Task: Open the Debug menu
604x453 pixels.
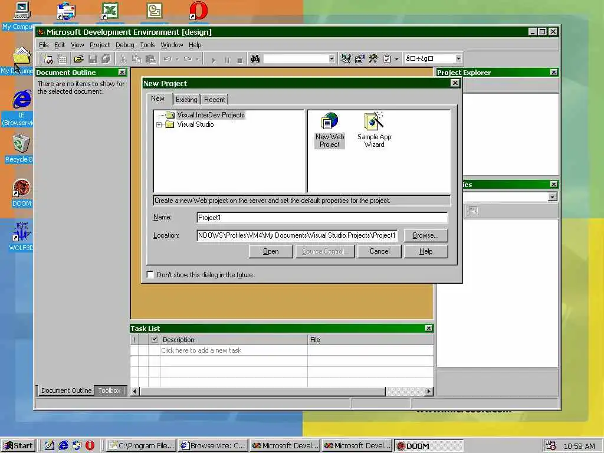Action: (x=125, y=45)
